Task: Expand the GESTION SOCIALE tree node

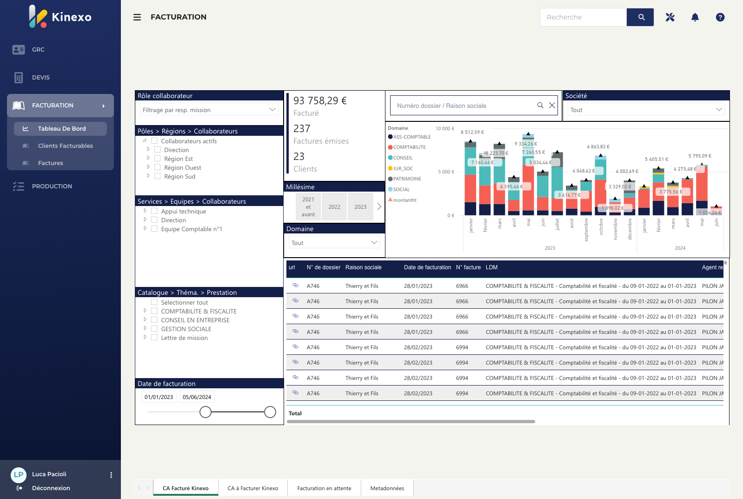Action: [145, 328]
